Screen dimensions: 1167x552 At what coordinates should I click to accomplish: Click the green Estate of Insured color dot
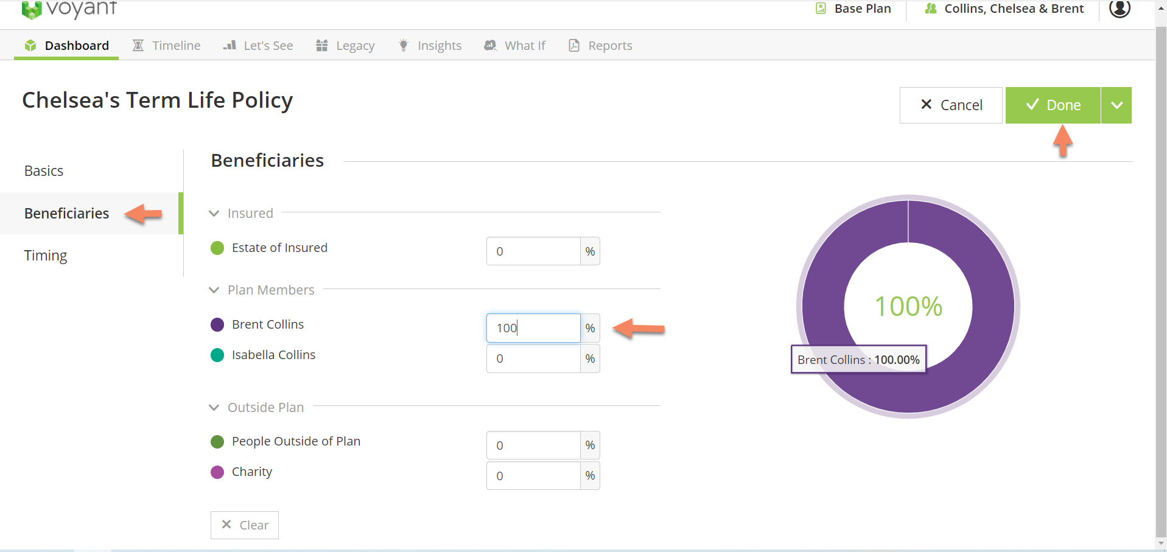[x=217, y=248]
